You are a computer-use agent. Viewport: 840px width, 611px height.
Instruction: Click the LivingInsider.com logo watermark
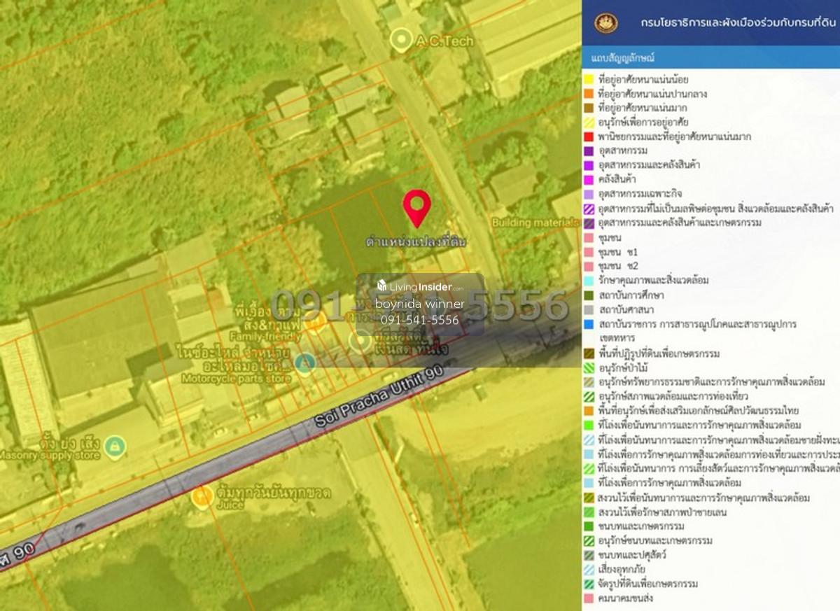pyautogui.click(x=420, y=287)
